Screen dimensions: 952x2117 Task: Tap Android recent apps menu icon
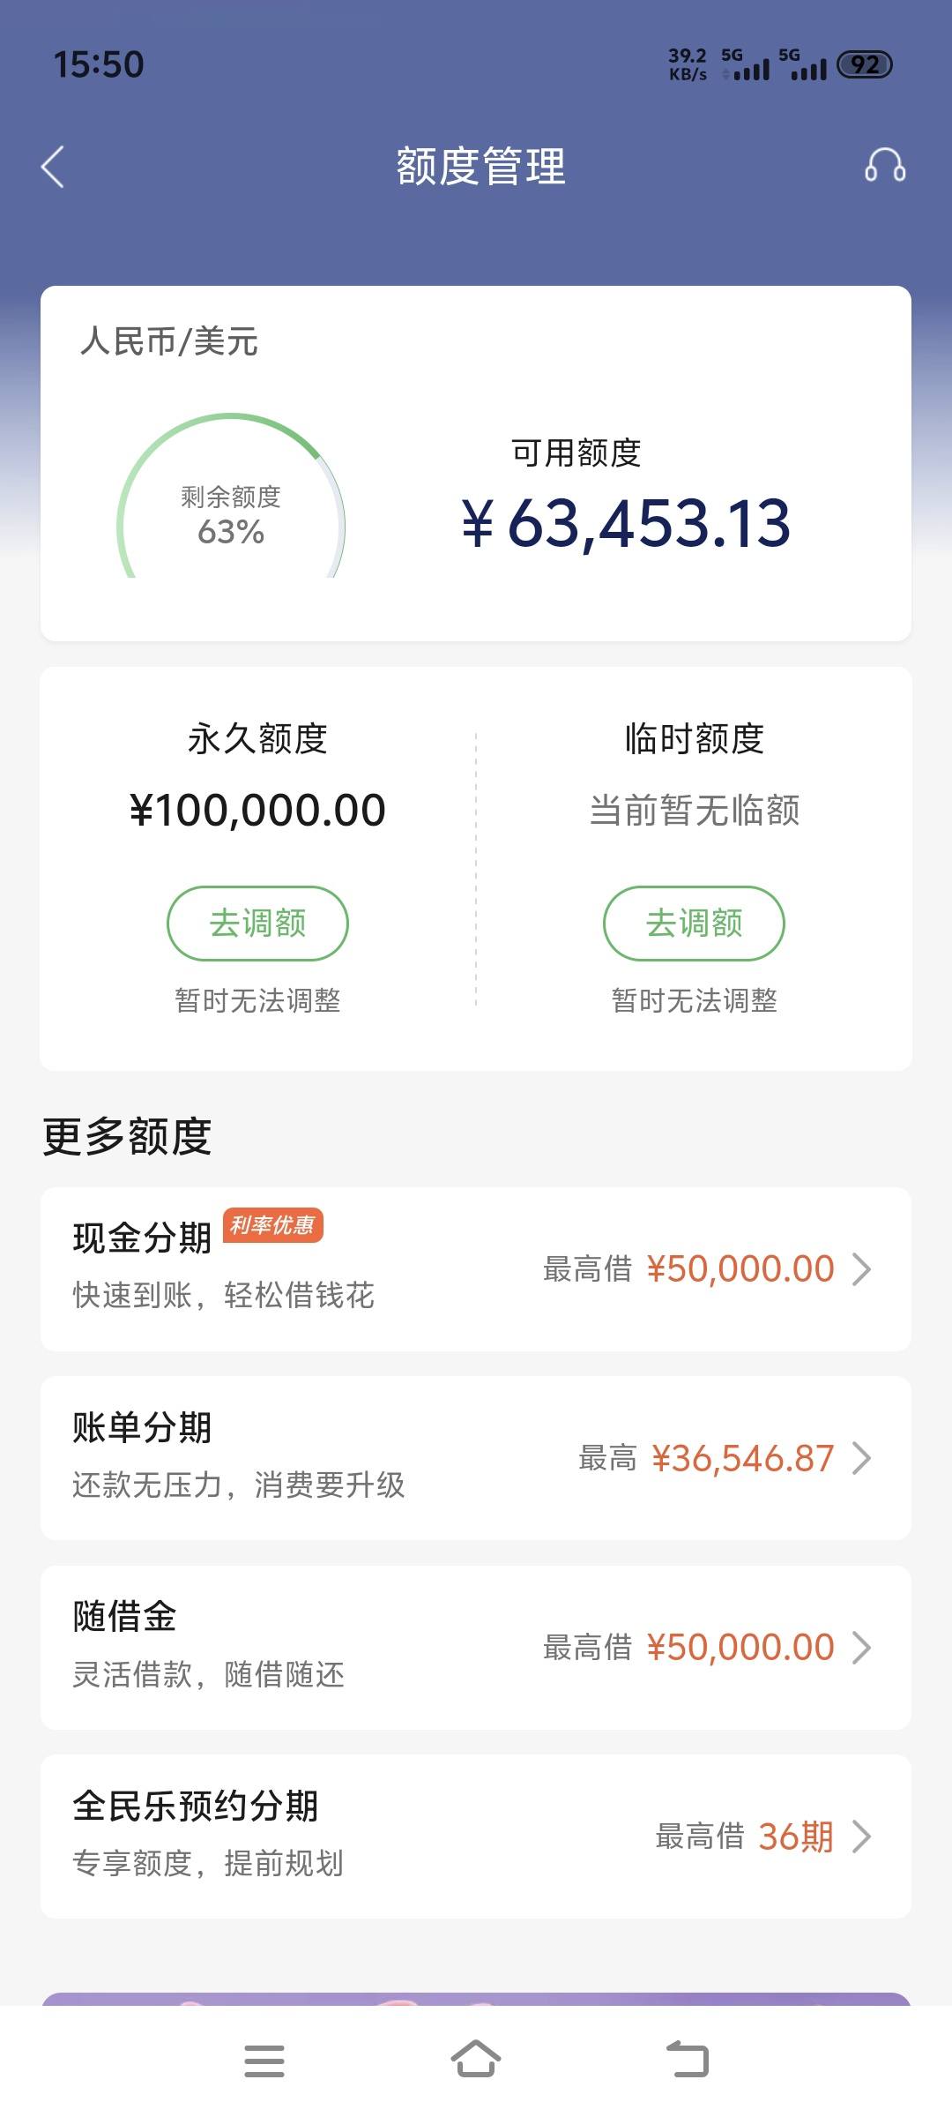tap(264, 2061)
